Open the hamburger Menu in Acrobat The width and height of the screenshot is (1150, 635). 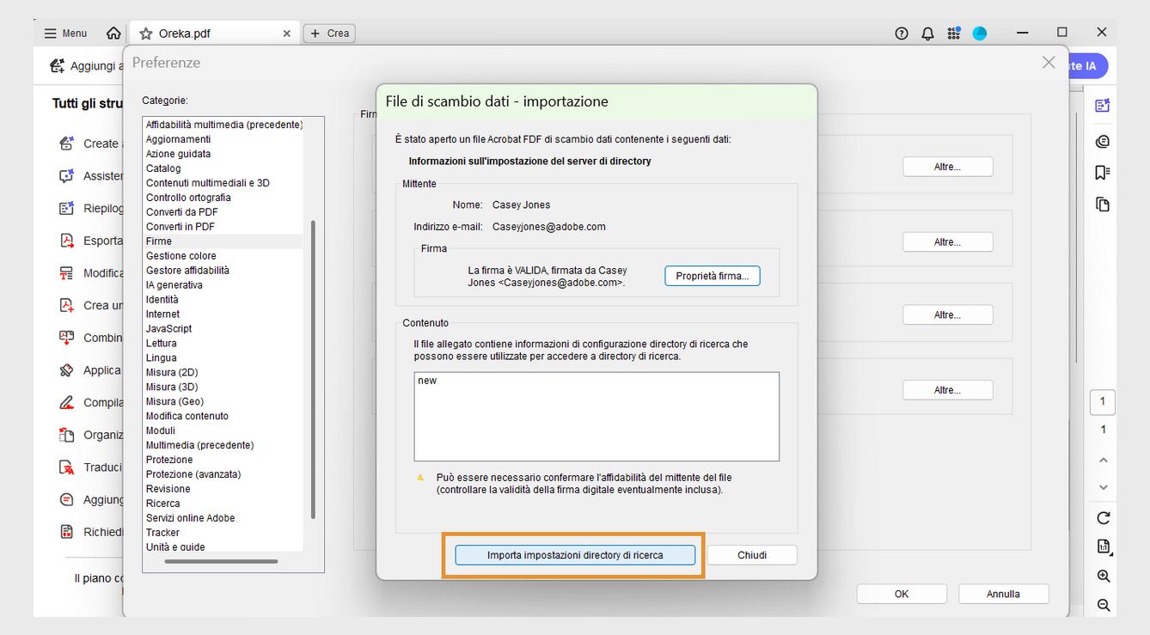tap(65, 34)
